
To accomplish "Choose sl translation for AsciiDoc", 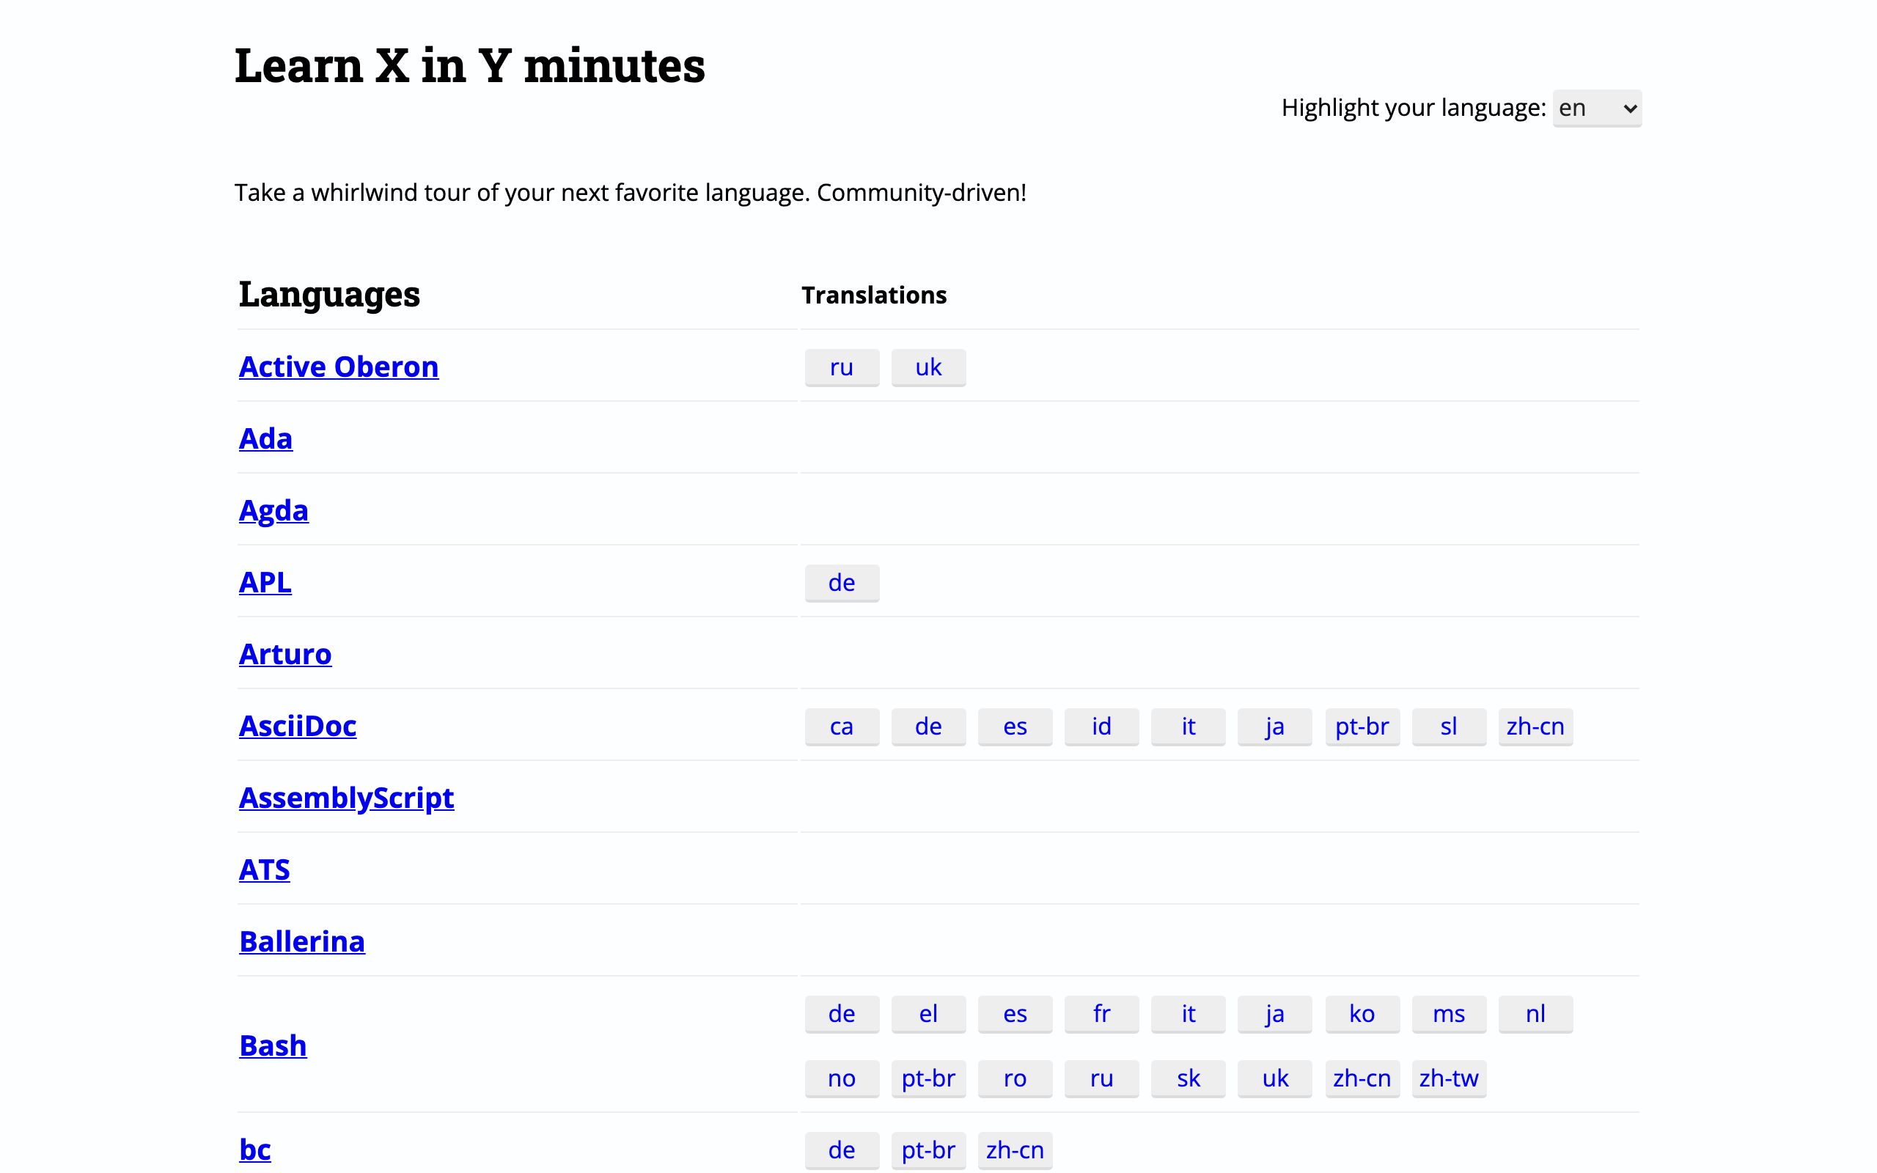I will 1449,726.
